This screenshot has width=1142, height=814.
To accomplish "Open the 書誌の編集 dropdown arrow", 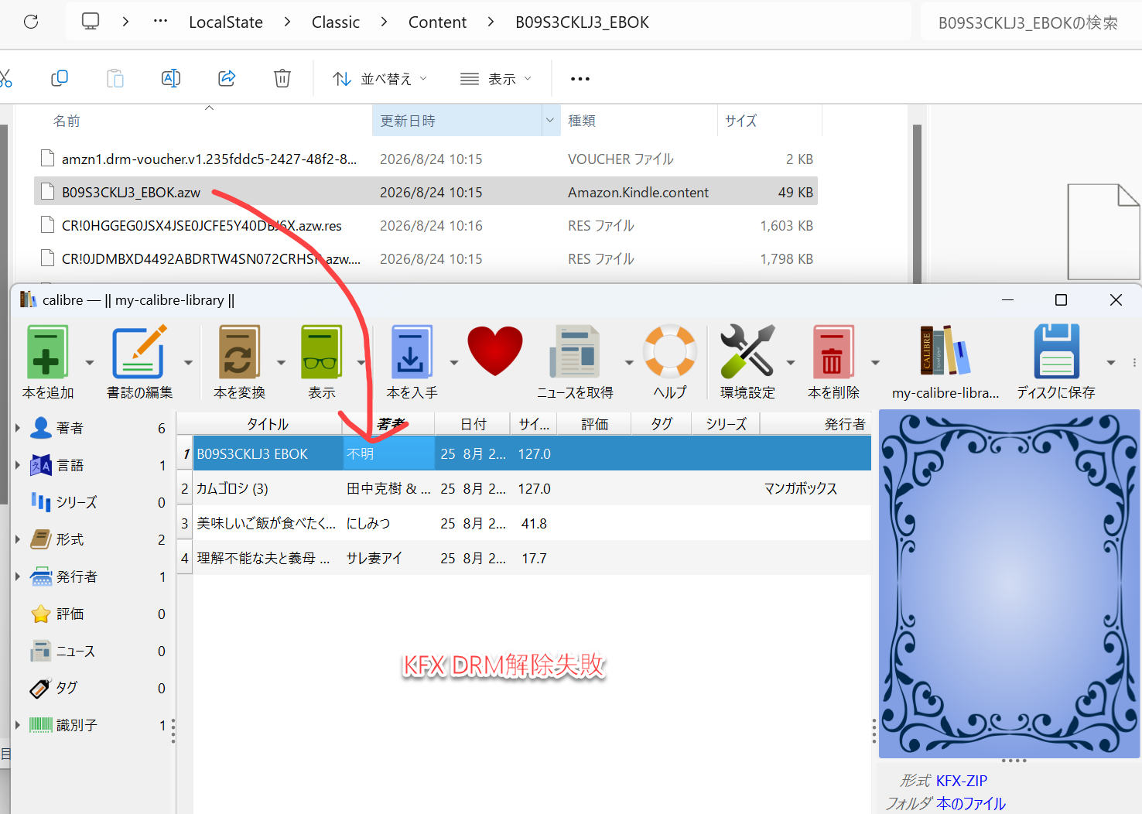I will (188, 362).
